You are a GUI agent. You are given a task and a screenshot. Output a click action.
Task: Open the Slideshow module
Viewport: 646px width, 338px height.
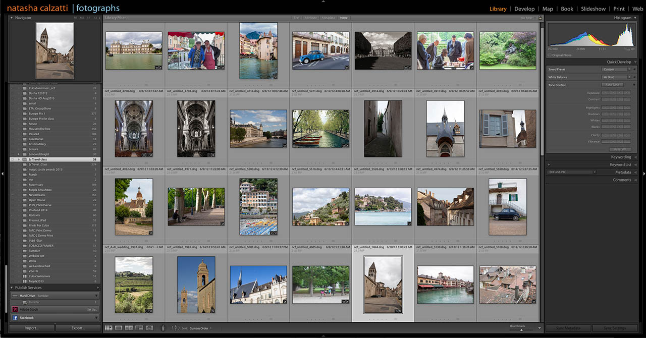coord(593,9)
